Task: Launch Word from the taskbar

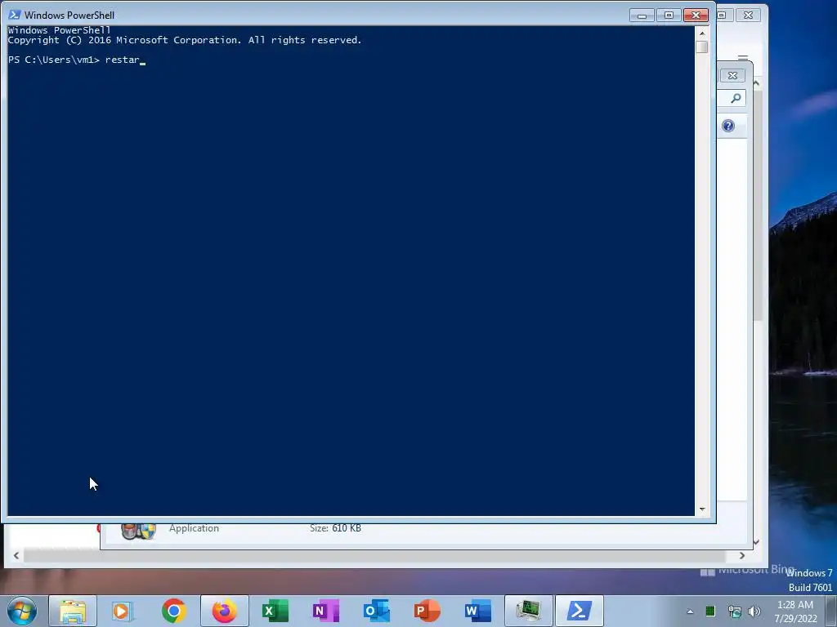Action: [477, 611]
